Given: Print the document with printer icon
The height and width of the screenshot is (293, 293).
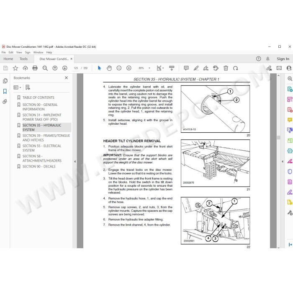Looking at the screenshot, I should tap(35, 68).
